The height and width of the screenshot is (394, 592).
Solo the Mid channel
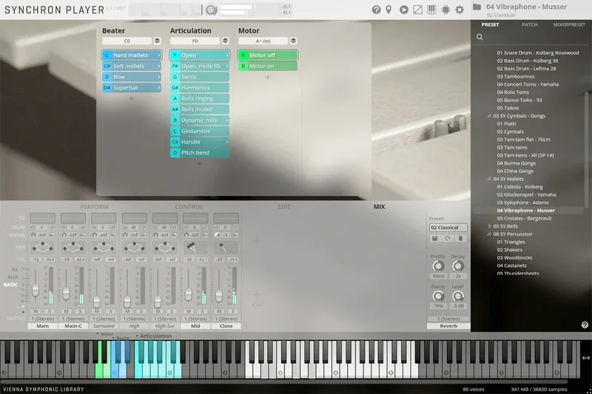pyautogui.click(x=202, y=311)
